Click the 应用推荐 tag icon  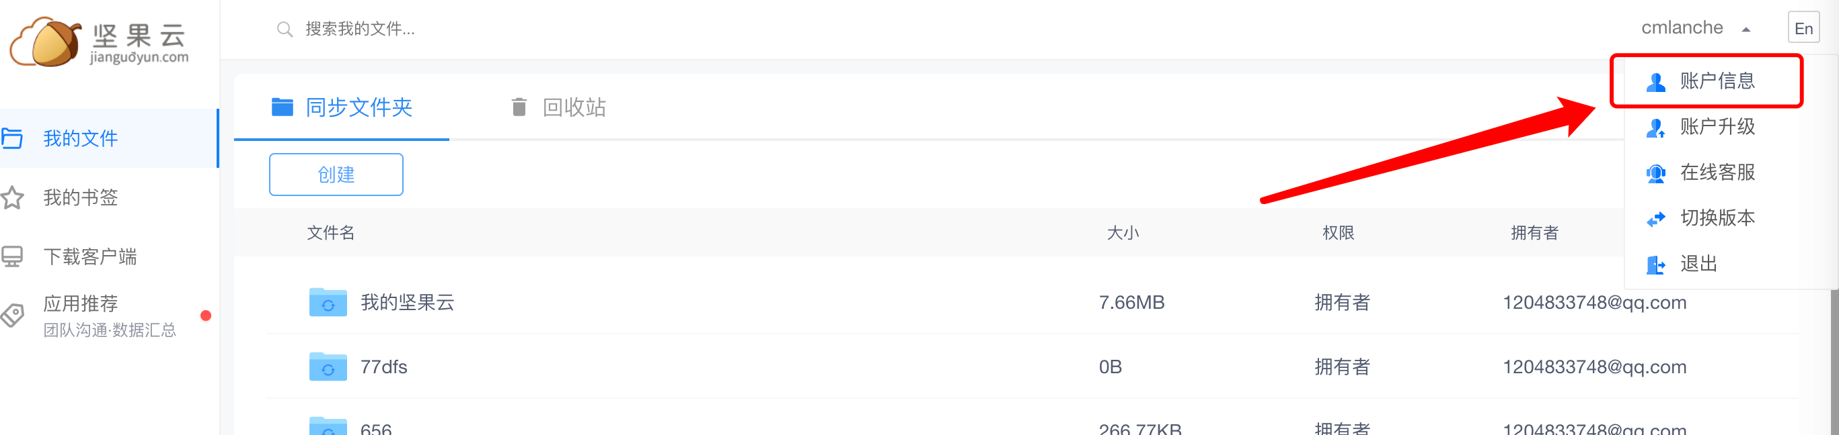tap(12, 315)
